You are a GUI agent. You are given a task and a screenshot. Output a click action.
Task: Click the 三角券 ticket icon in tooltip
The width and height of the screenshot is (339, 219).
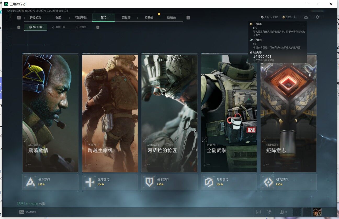coord(251,40)
